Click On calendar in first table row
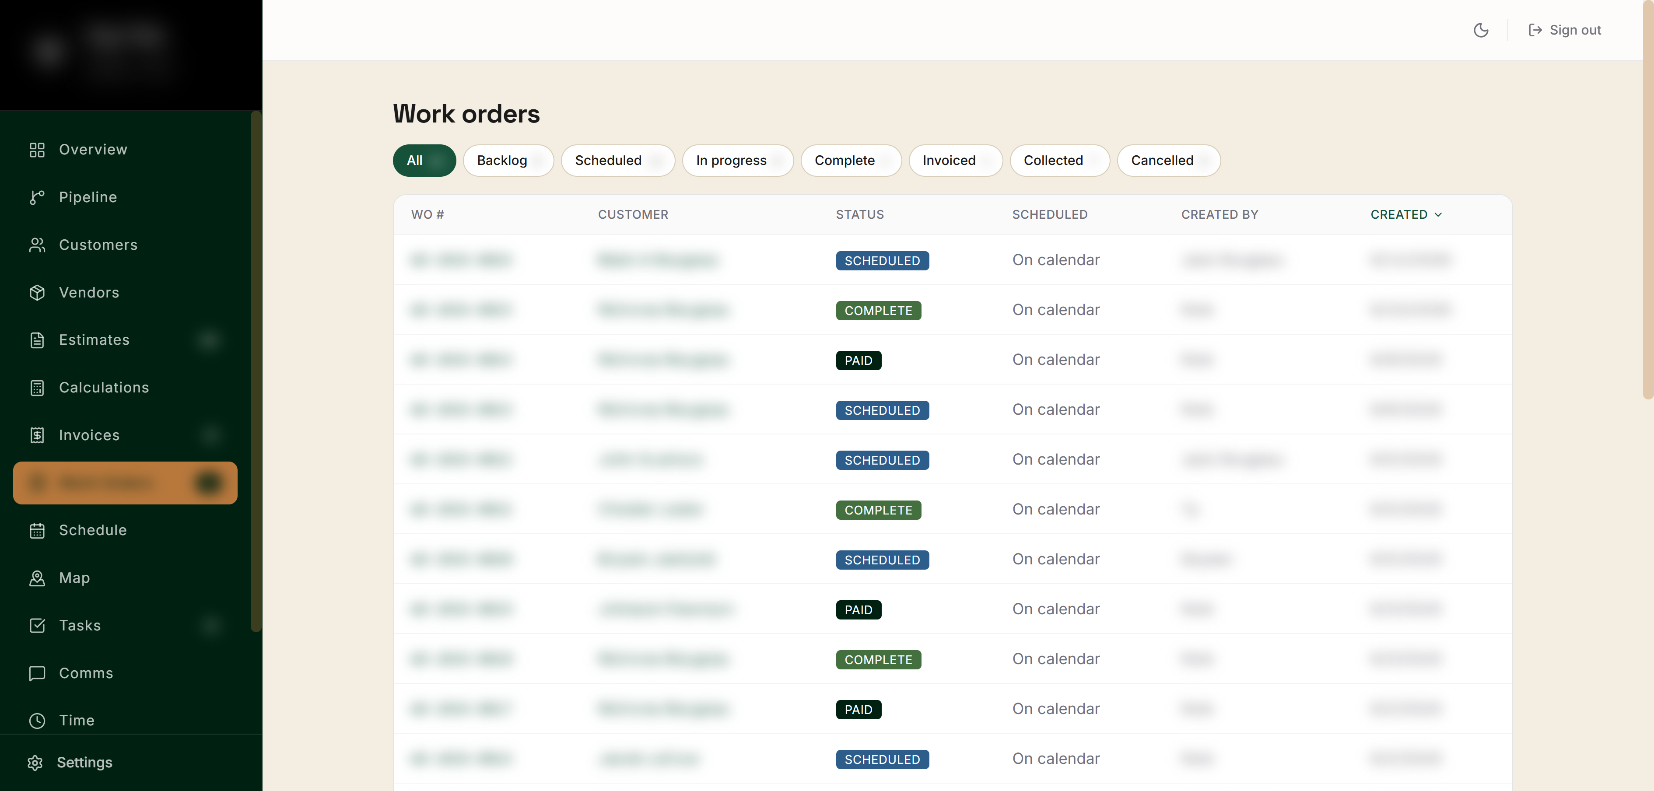The image size is (1654, 791). [x=1055, y=260]
